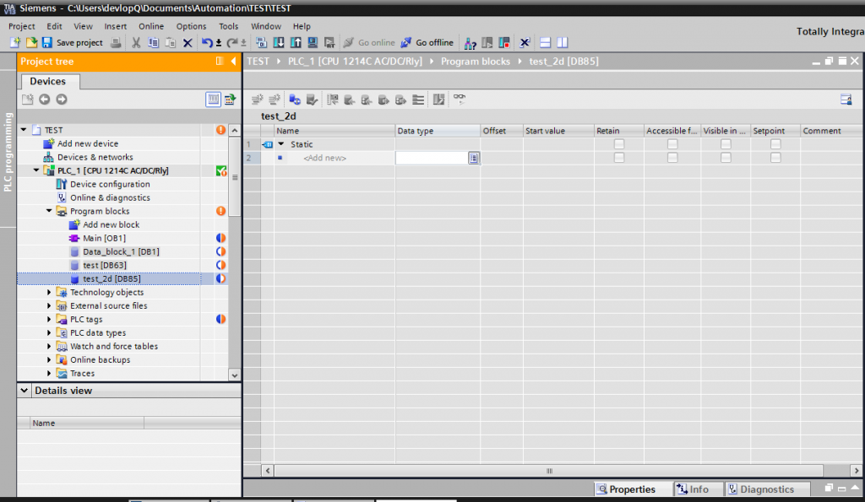Click the Add row icon in block editor
Viewport: 865px width, 502px height.
(x=275, y=100)
